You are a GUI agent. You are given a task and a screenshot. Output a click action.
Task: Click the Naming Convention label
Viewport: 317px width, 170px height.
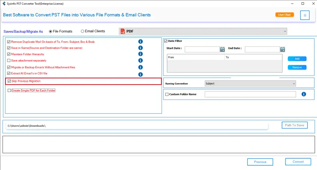[177, 84]
